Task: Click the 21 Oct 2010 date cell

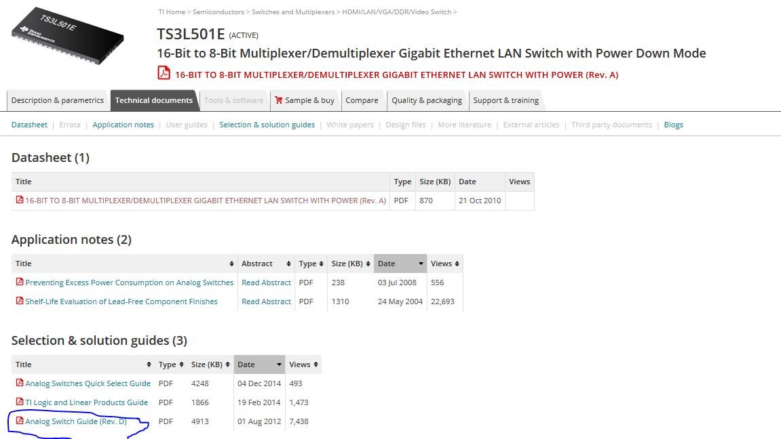Action: 480,201
